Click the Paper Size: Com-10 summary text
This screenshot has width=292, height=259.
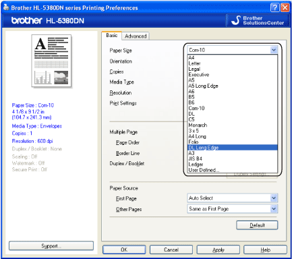coord(33,105)
